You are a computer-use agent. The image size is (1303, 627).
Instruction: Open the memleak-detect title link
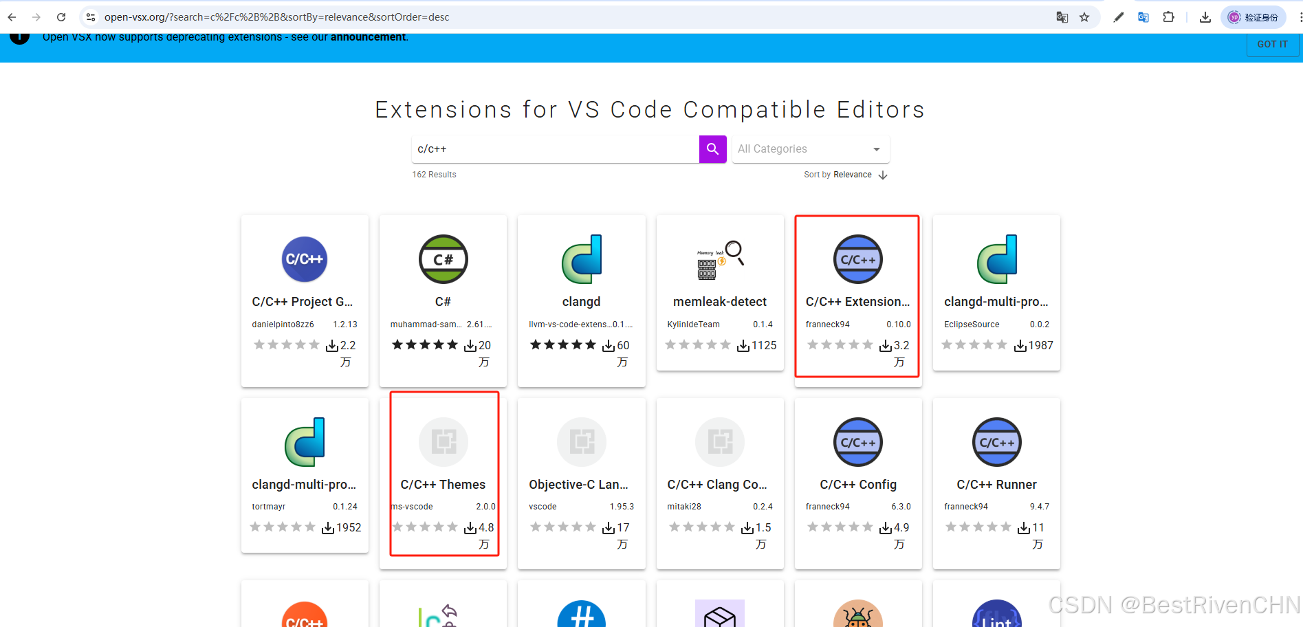(720, 302)
